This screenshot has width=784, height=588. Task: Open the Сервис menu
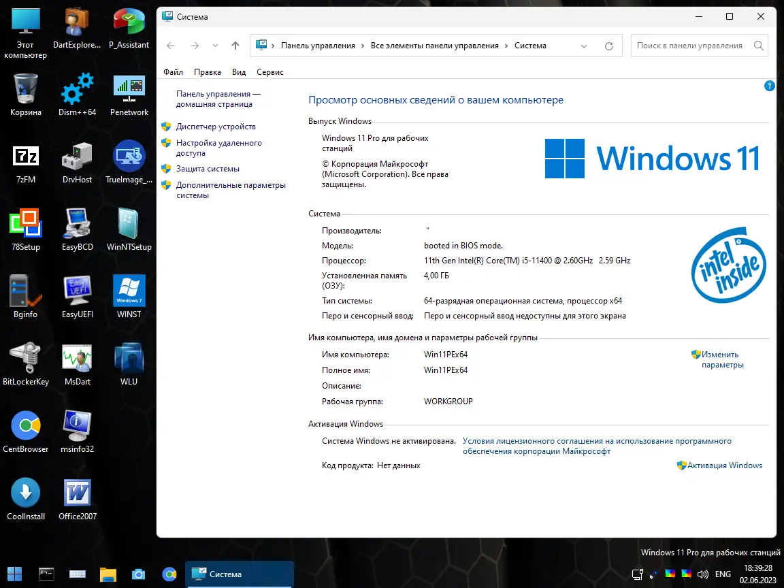pyautogui.click(x=270, y=72)
